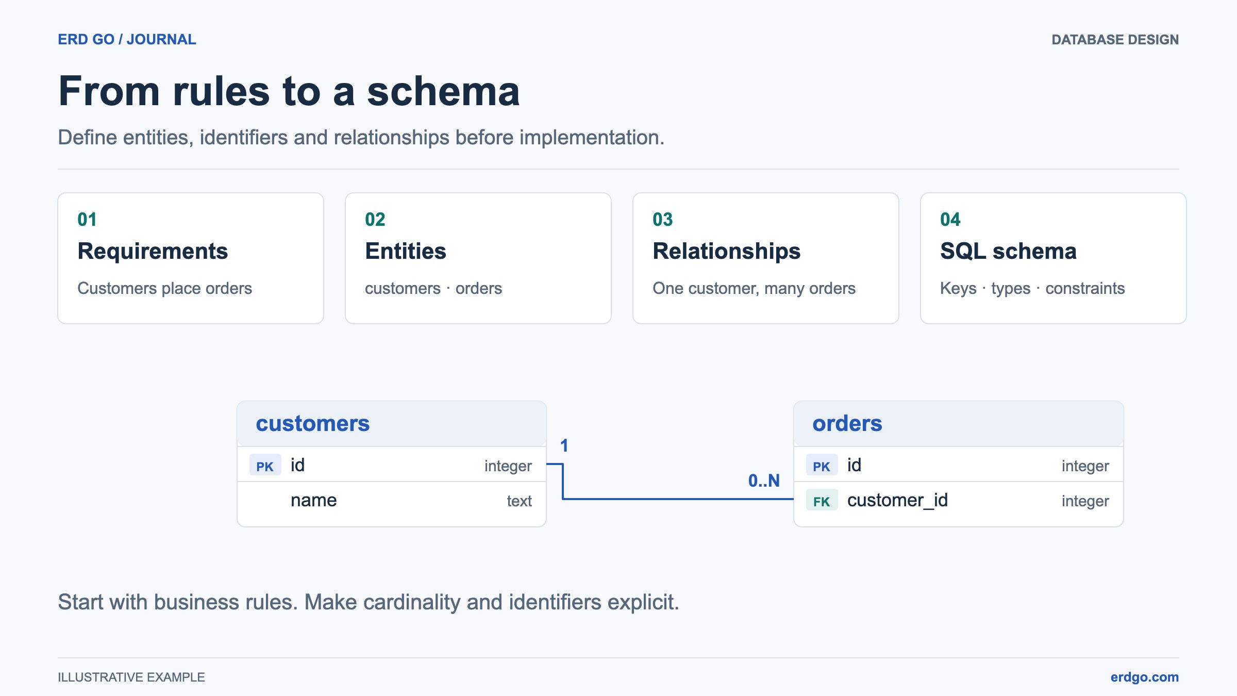Click the PK badge in customers table

[265, 466]
